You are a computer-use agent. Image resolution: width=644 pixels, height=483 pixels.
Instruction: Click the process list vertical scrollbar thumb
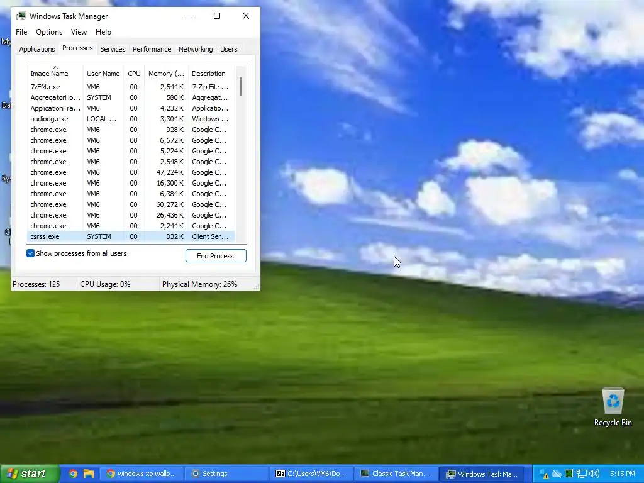[241, 86]
